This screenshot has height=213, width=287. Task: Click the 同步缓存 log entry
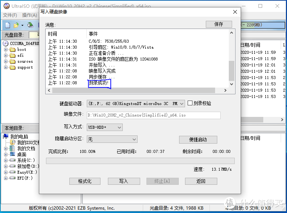(102, 77)
